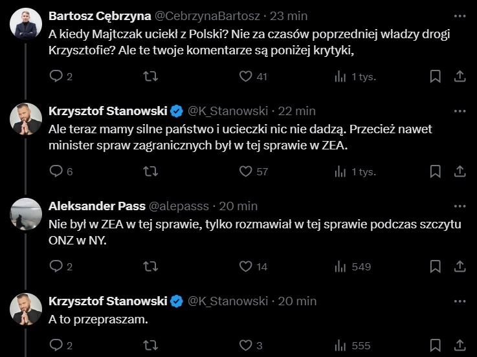The height and width of the screenshot is (357, 477).
Task: Like Stanowski's tweet about ZEA minister
Action: [245, 171]
